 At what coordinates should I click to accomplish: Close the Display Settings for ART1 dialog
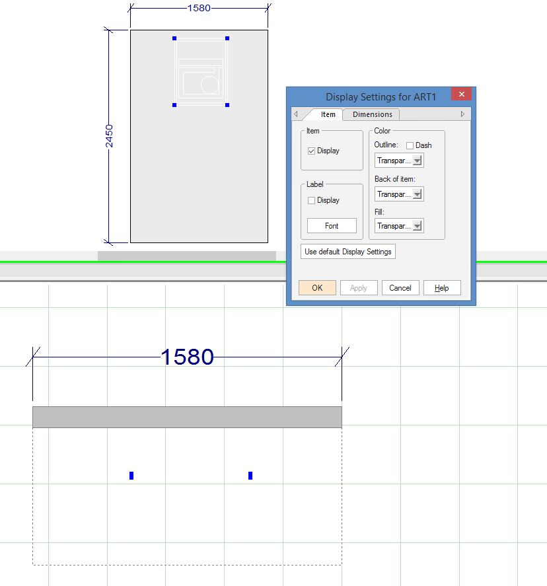click(x=461, y=94)
